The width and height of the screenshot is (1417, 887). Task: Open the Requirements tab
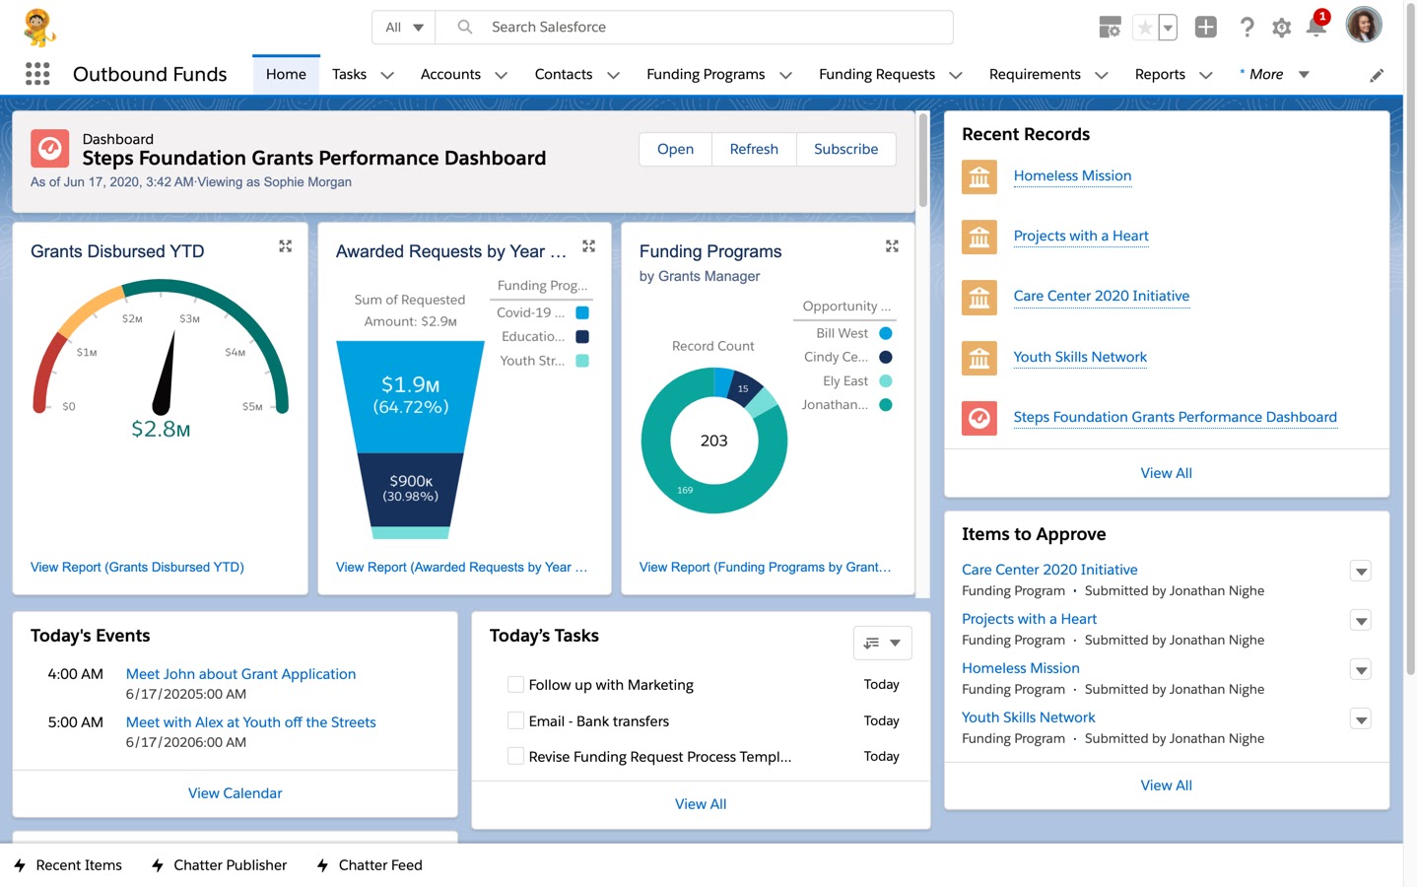1035,74
